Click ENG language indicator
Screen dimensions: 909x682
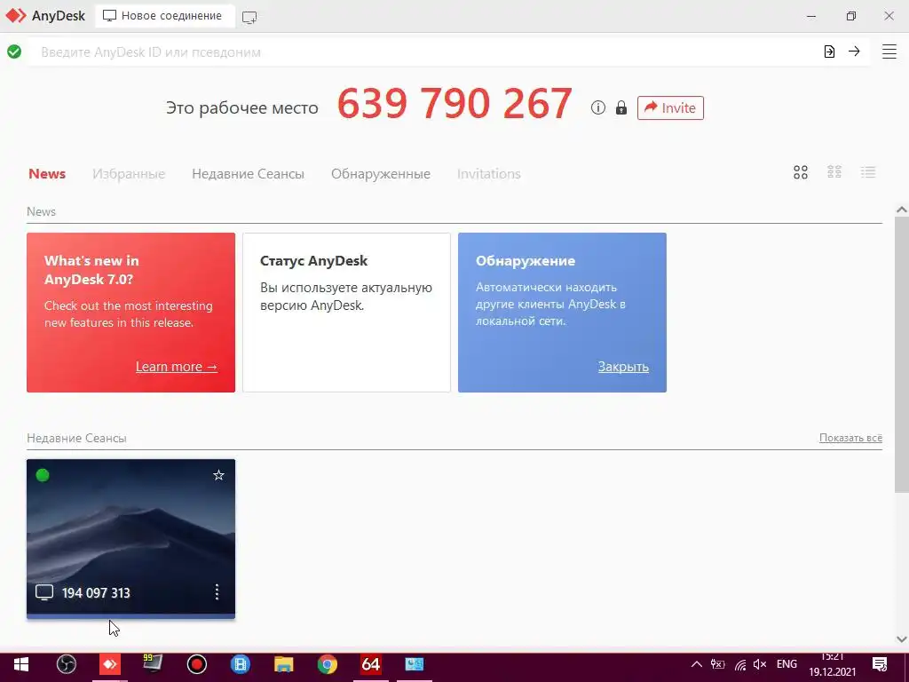pos(786,664)
